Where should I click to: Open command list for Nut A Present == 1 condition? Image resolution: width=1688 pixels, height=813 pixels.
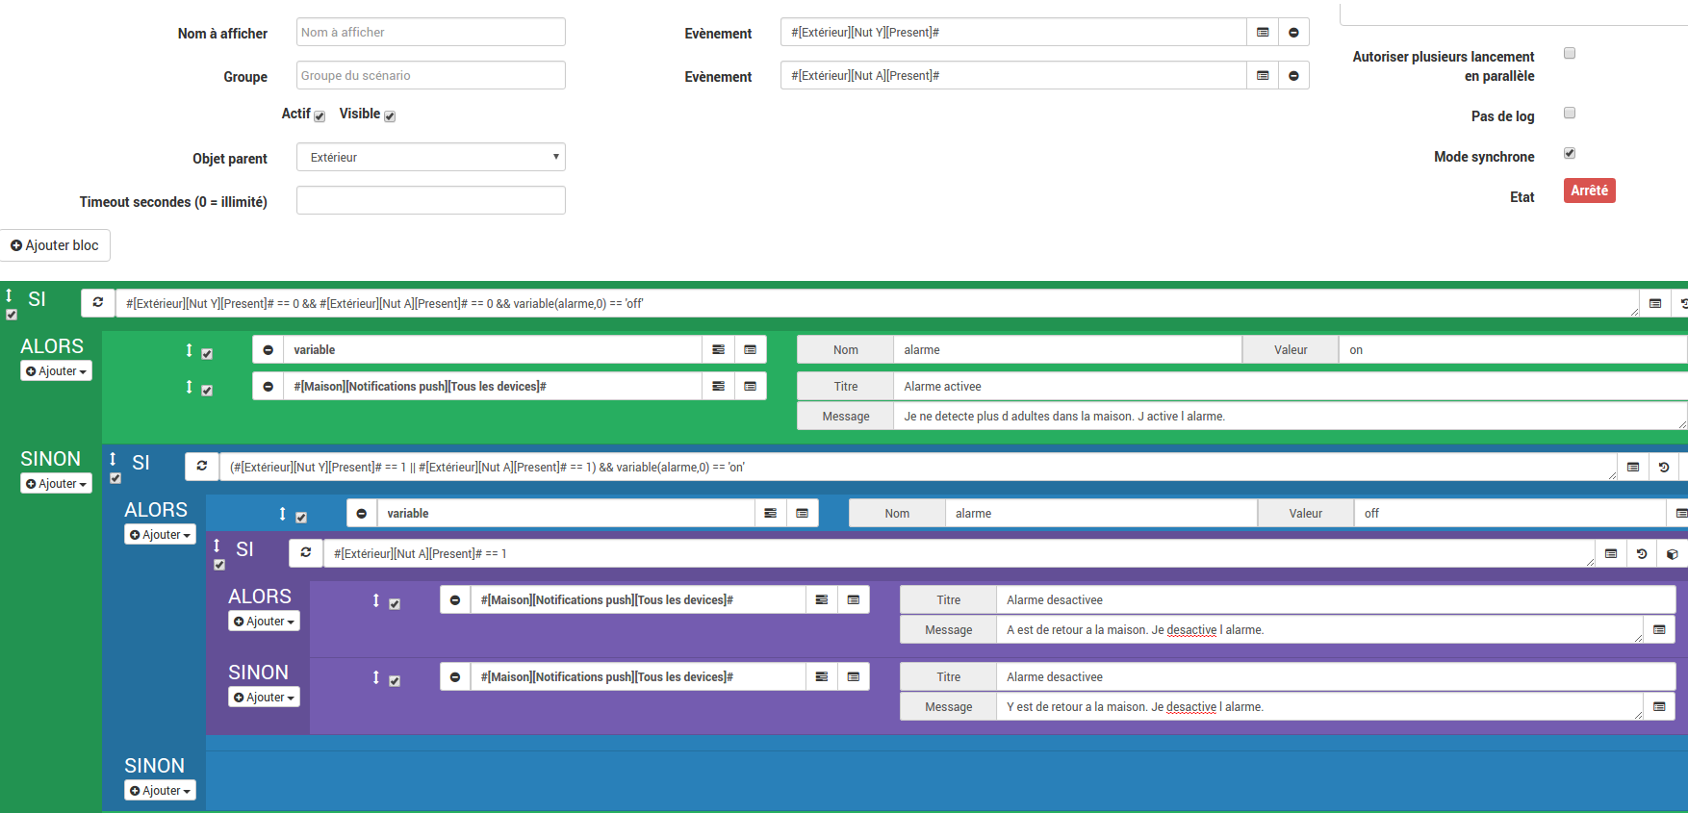1611,553
